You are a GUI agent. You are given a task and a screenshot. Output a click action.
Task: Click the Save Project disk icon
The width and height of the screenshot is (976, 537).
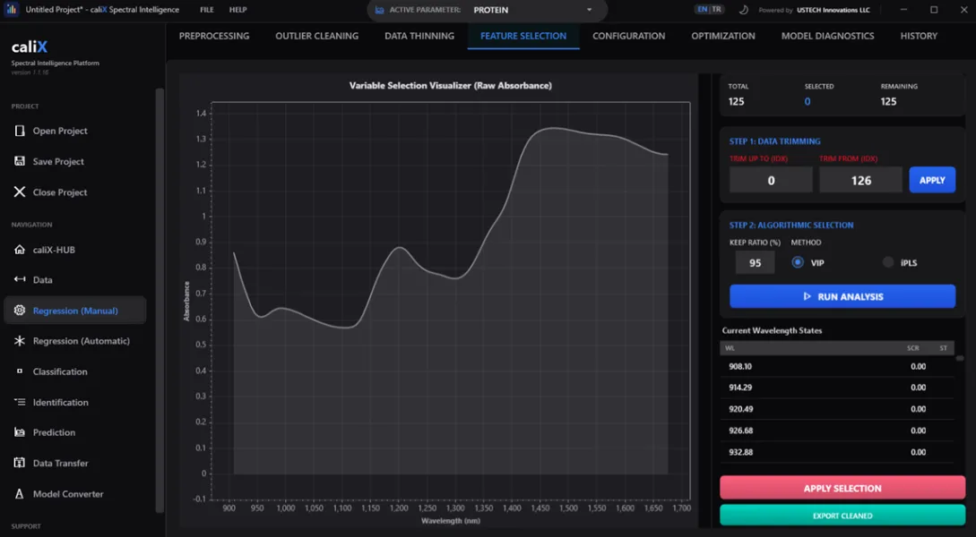(x=20, y=161)
